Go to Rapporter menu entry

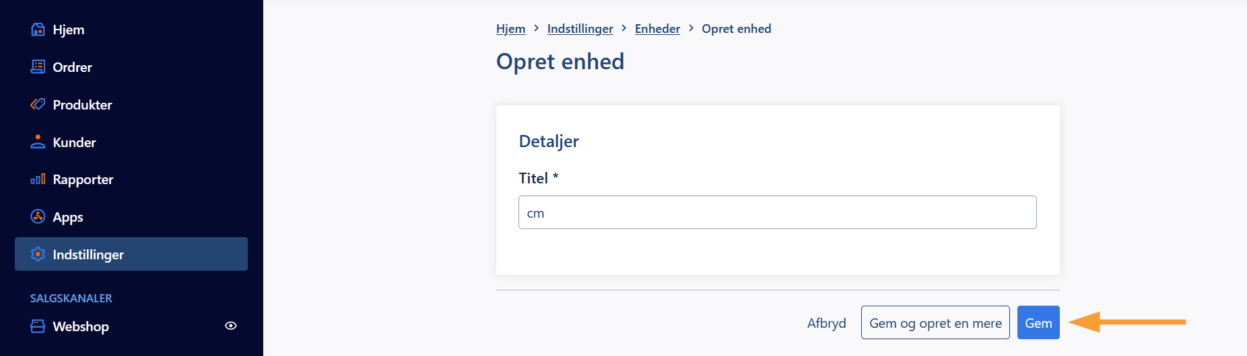(x=131, y=179)
